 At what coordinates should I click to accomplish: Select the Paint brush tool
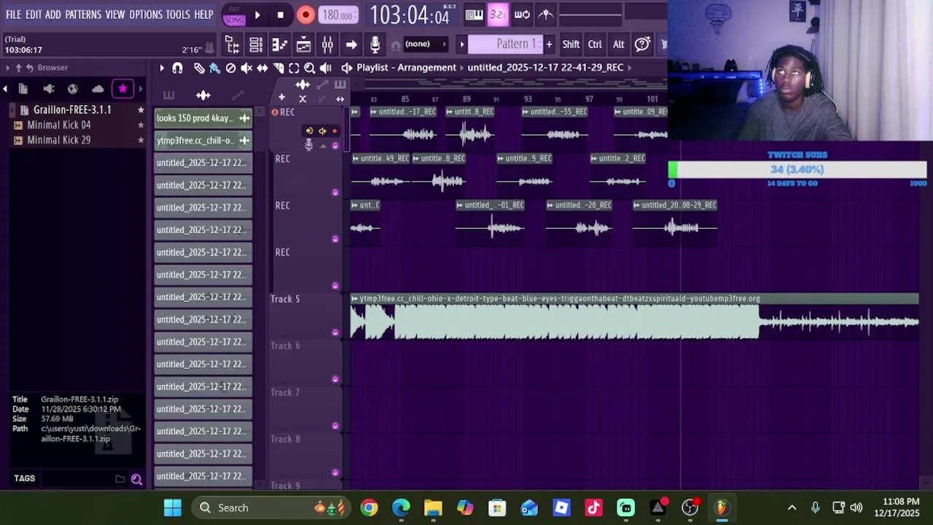(x=215, y=68)
